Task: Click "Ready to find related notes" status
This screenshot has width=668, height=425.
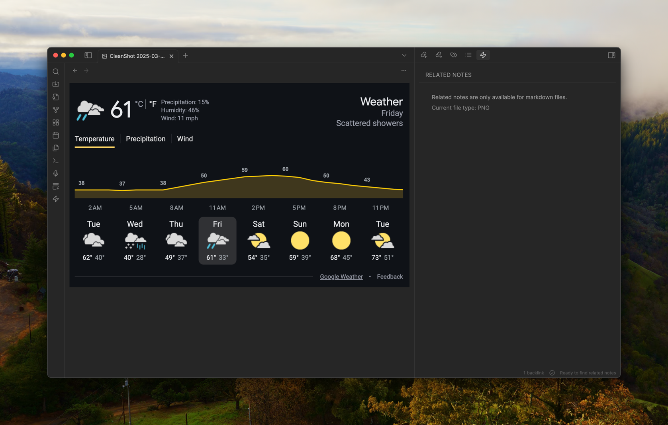Action: (x=588, y=373)
